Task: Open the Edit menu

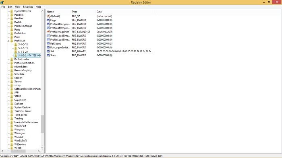Action: tap(10, 7)
